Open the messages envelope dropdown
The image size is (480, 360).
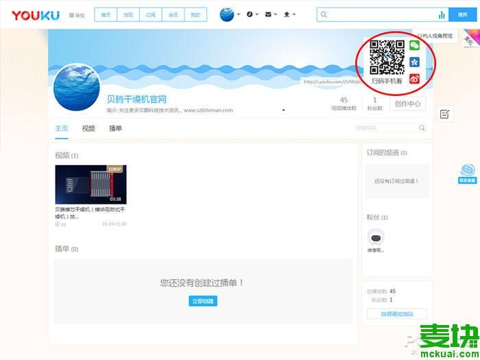click(x=270, y=14)
